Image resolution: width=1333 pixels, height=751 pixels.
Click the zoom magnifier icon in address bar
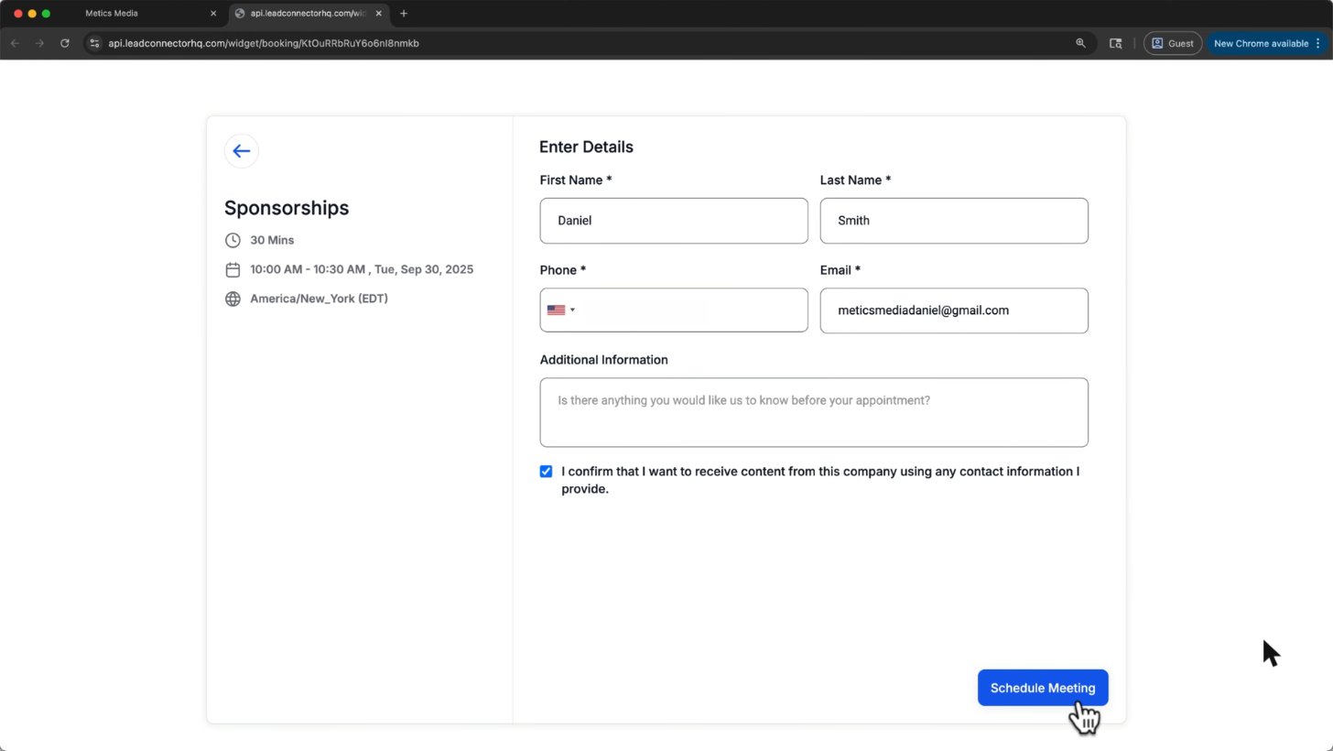coord(1080,43)
